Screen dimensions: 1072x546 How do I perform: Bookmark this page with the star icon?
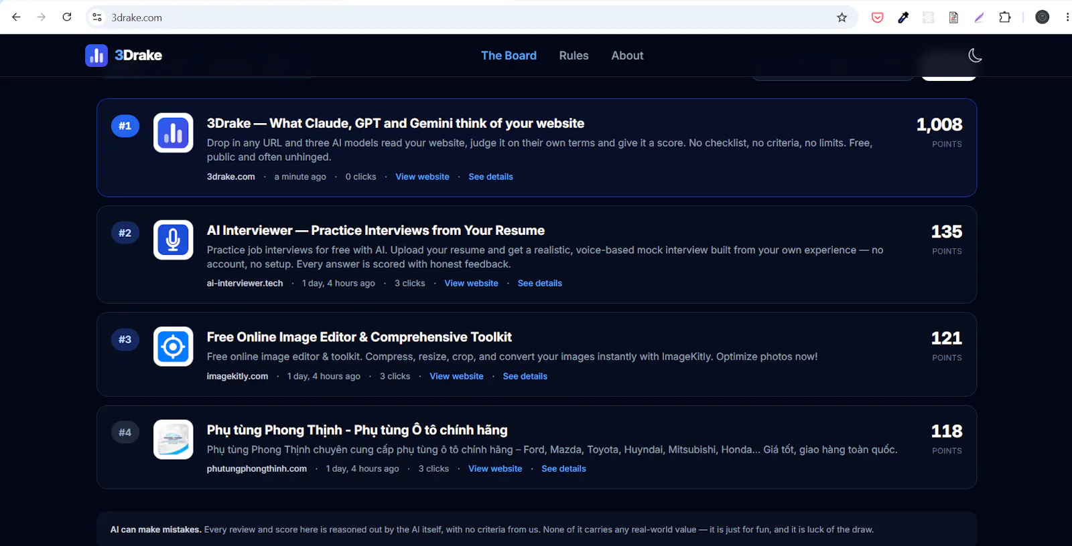pyautogui.click(x=842, y=17)
